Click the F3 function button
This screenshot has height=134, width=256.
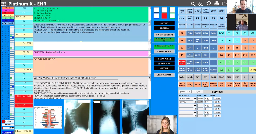(213, 18)
